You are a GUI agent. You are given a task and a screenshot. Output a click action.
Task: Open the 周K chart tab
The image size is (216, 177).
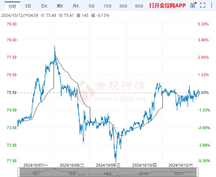pyautogui.click(x=60, y=6)
